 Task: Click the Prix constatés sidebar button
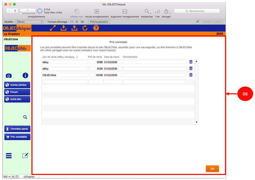pos(17,137)
